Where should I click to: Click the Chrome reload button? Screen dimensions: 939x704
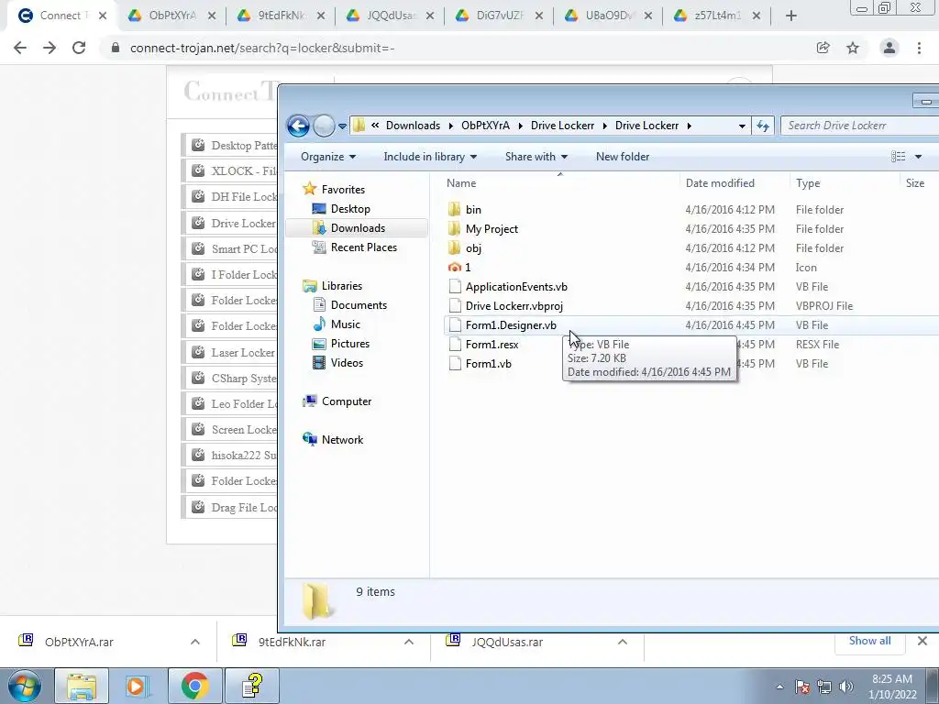click(79, 48)
